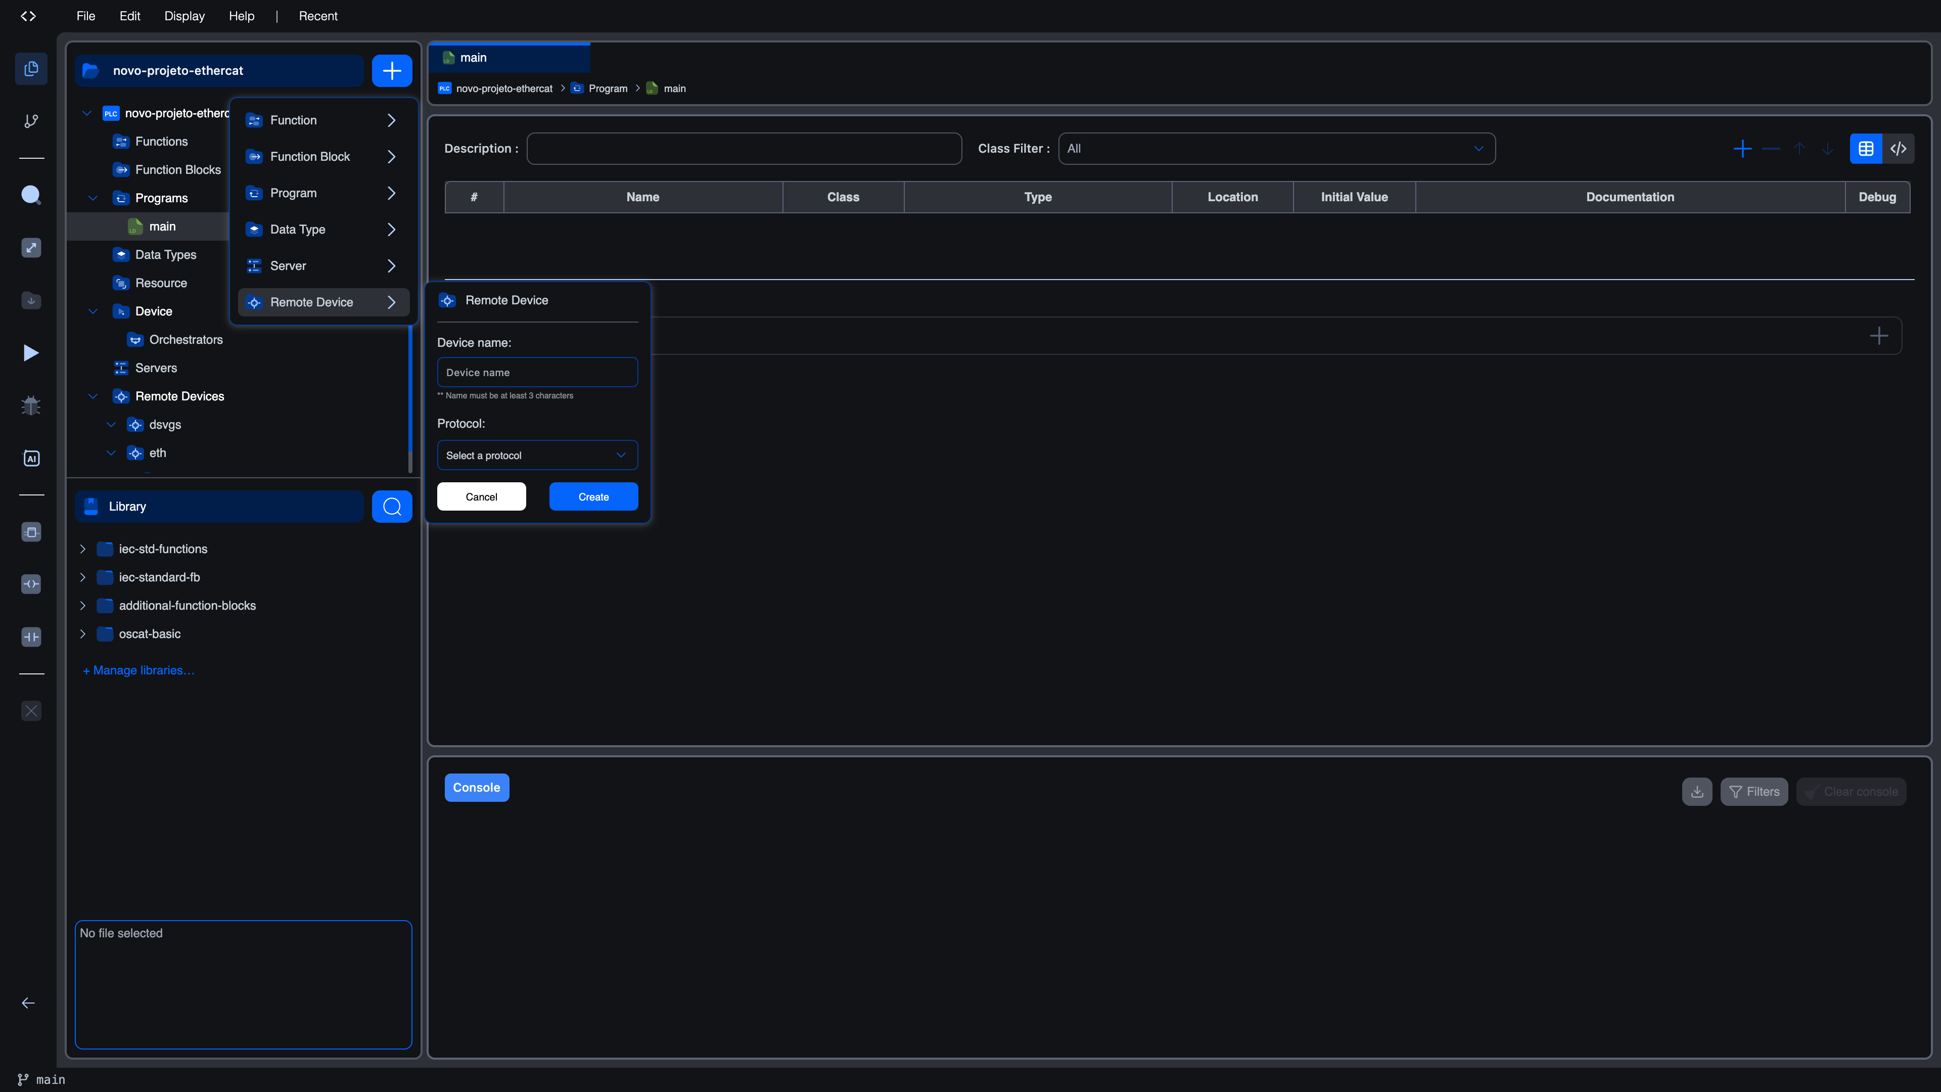Choose Function Block from the create menu

point(323,156)
